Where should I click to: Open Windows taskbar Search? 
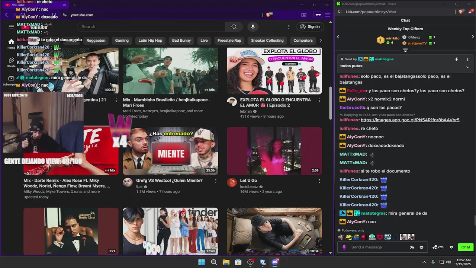point(214,262)
